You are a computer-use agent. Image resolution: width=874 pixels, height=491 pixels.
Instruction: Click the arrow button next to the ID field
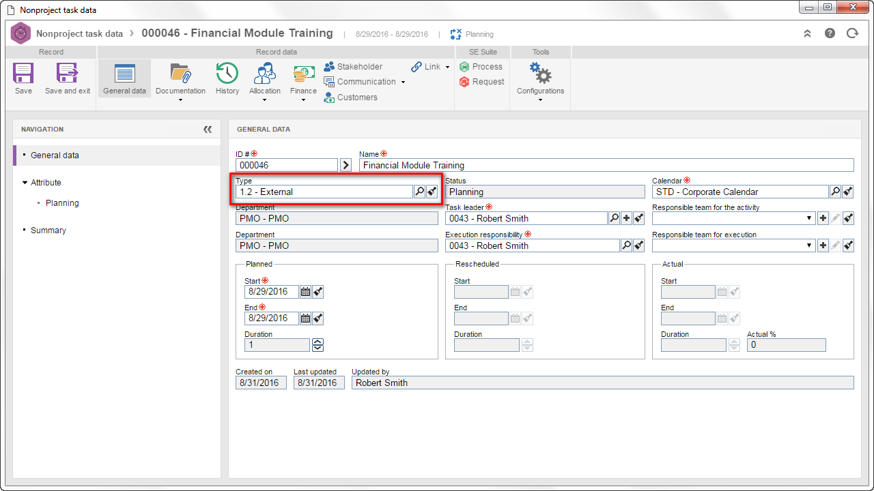pos(346,165)
